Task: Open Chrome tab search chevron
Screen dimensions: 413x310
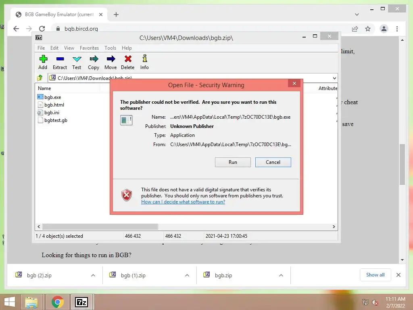Action: (x=357, y=15)
